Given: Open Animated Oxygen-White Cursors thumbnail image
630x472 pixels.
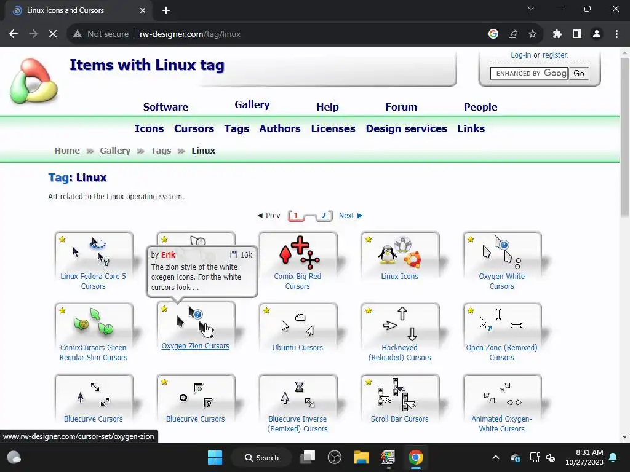Looking at the screenshot, I should [x=502, y=395].
